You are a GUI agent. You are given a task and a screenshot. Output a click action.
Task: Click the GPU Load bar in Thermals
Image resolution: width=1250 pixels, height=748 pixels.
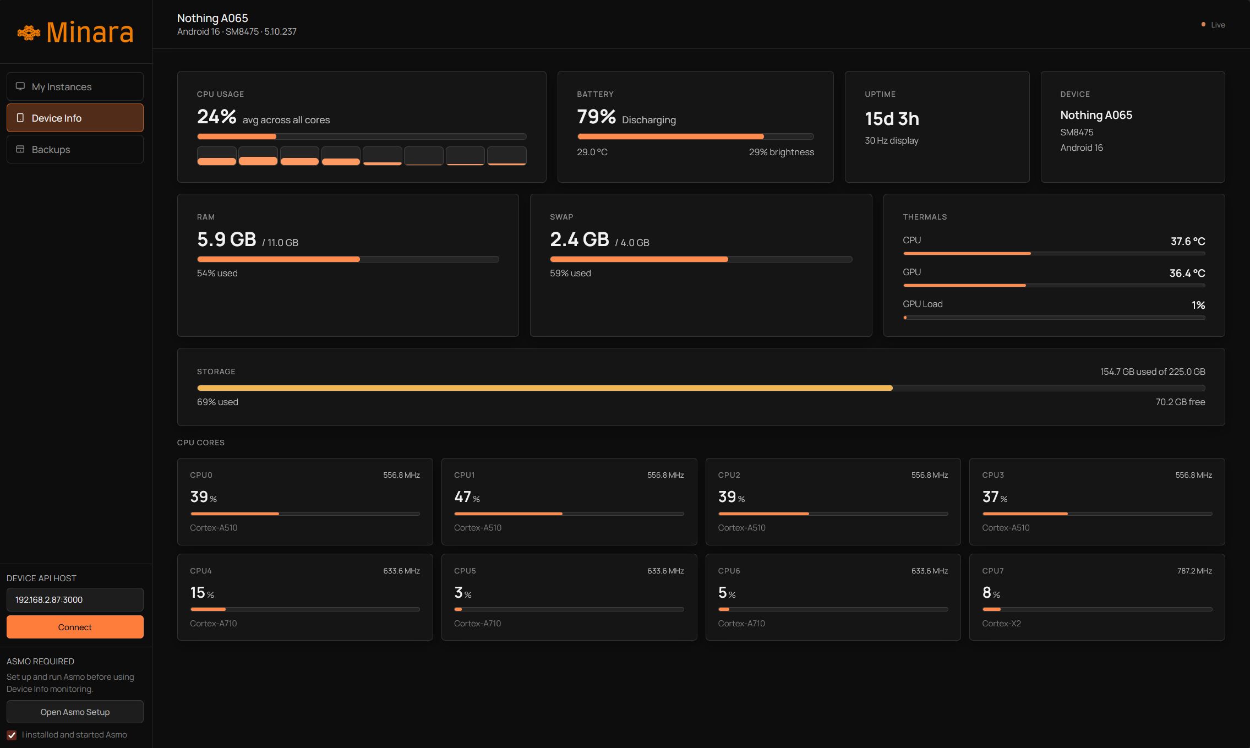click(1054, 318)
